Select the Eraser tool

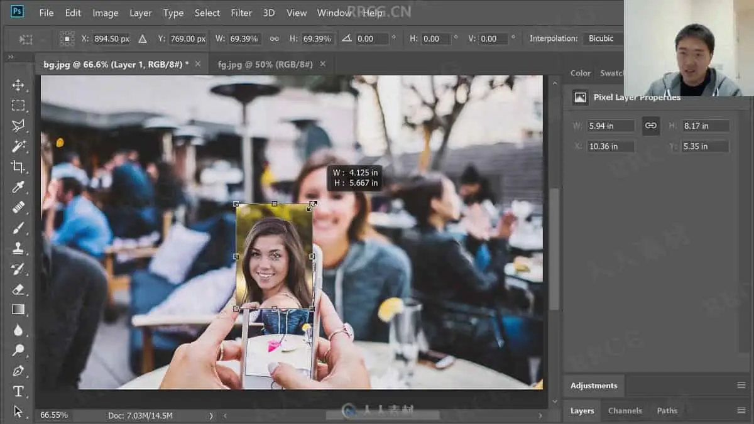18,289
